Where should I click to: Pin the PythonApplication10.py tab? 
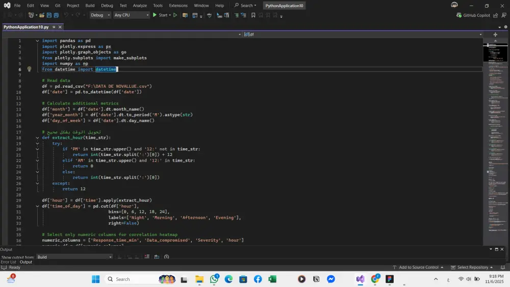point(54,27)
